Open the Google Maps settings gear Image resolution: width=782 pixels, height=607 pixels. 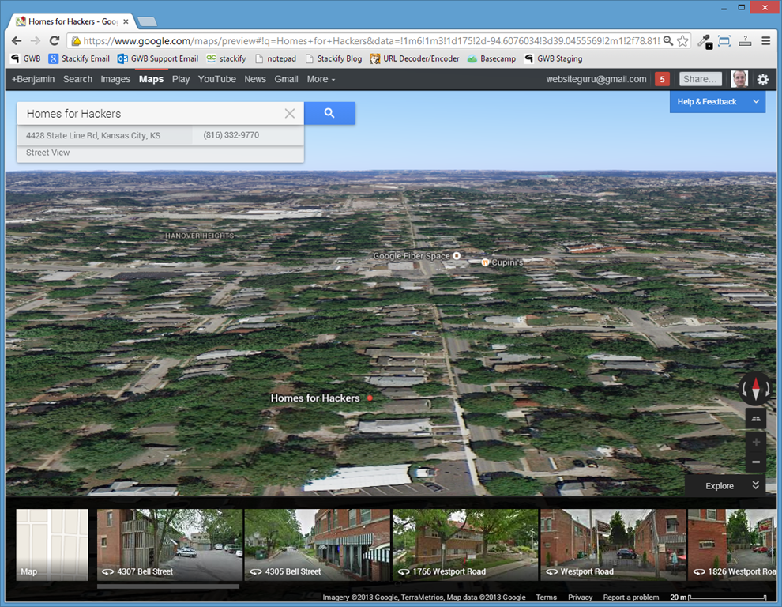(x=762, y=79)
